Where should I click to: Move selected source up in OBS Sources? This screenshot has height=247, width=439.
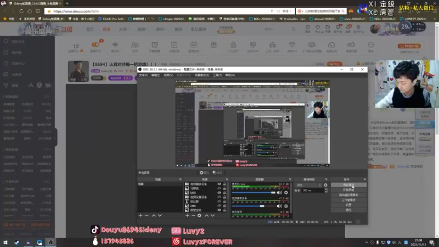[207, 216]
